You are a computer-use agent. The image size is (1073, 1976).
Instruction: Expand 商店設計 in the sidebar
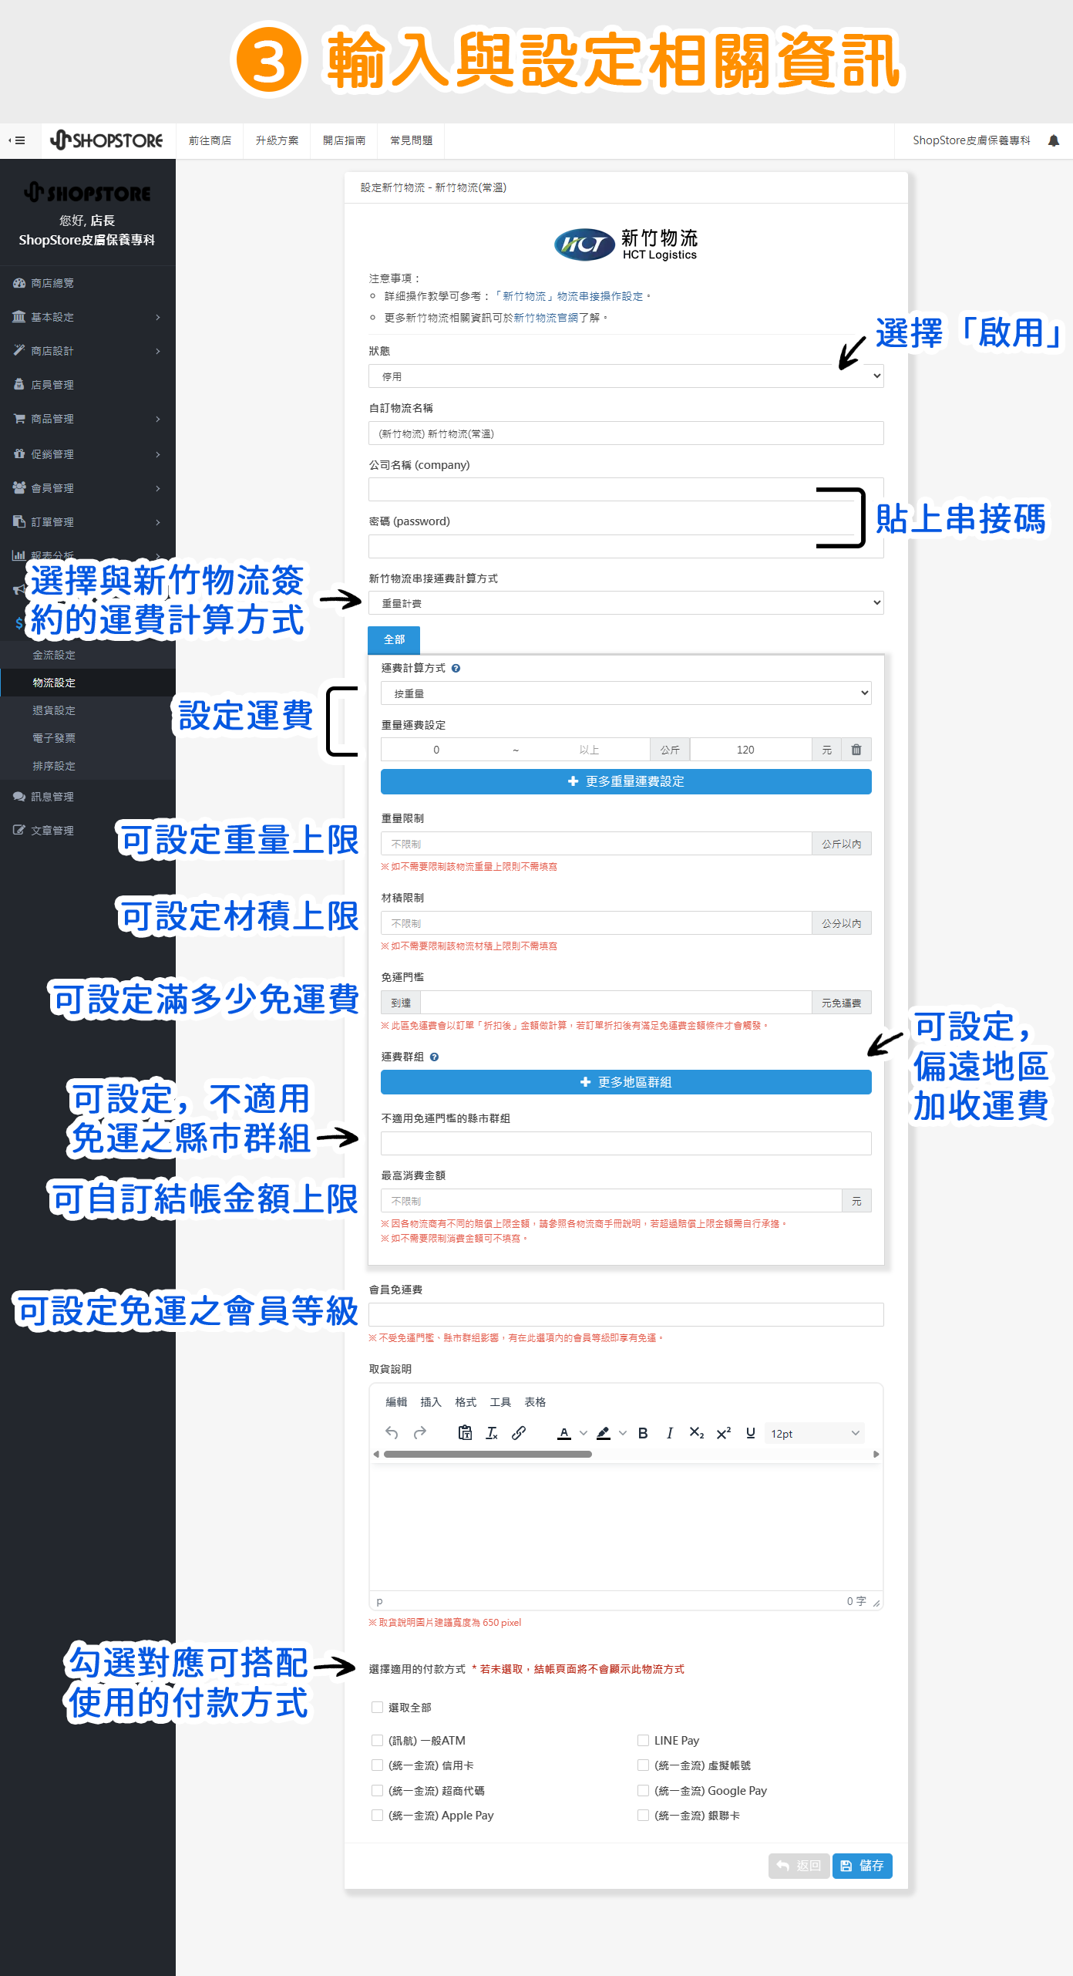[88, 351]
